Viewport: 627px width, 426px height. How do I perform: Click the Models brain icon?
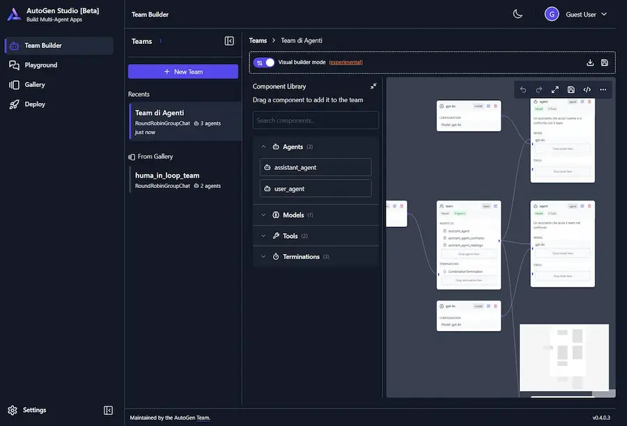pyautogui.click(x=276, y=215)
